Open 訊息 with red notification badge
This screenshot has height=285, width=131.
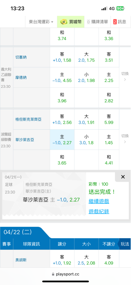tap(120, 22)
